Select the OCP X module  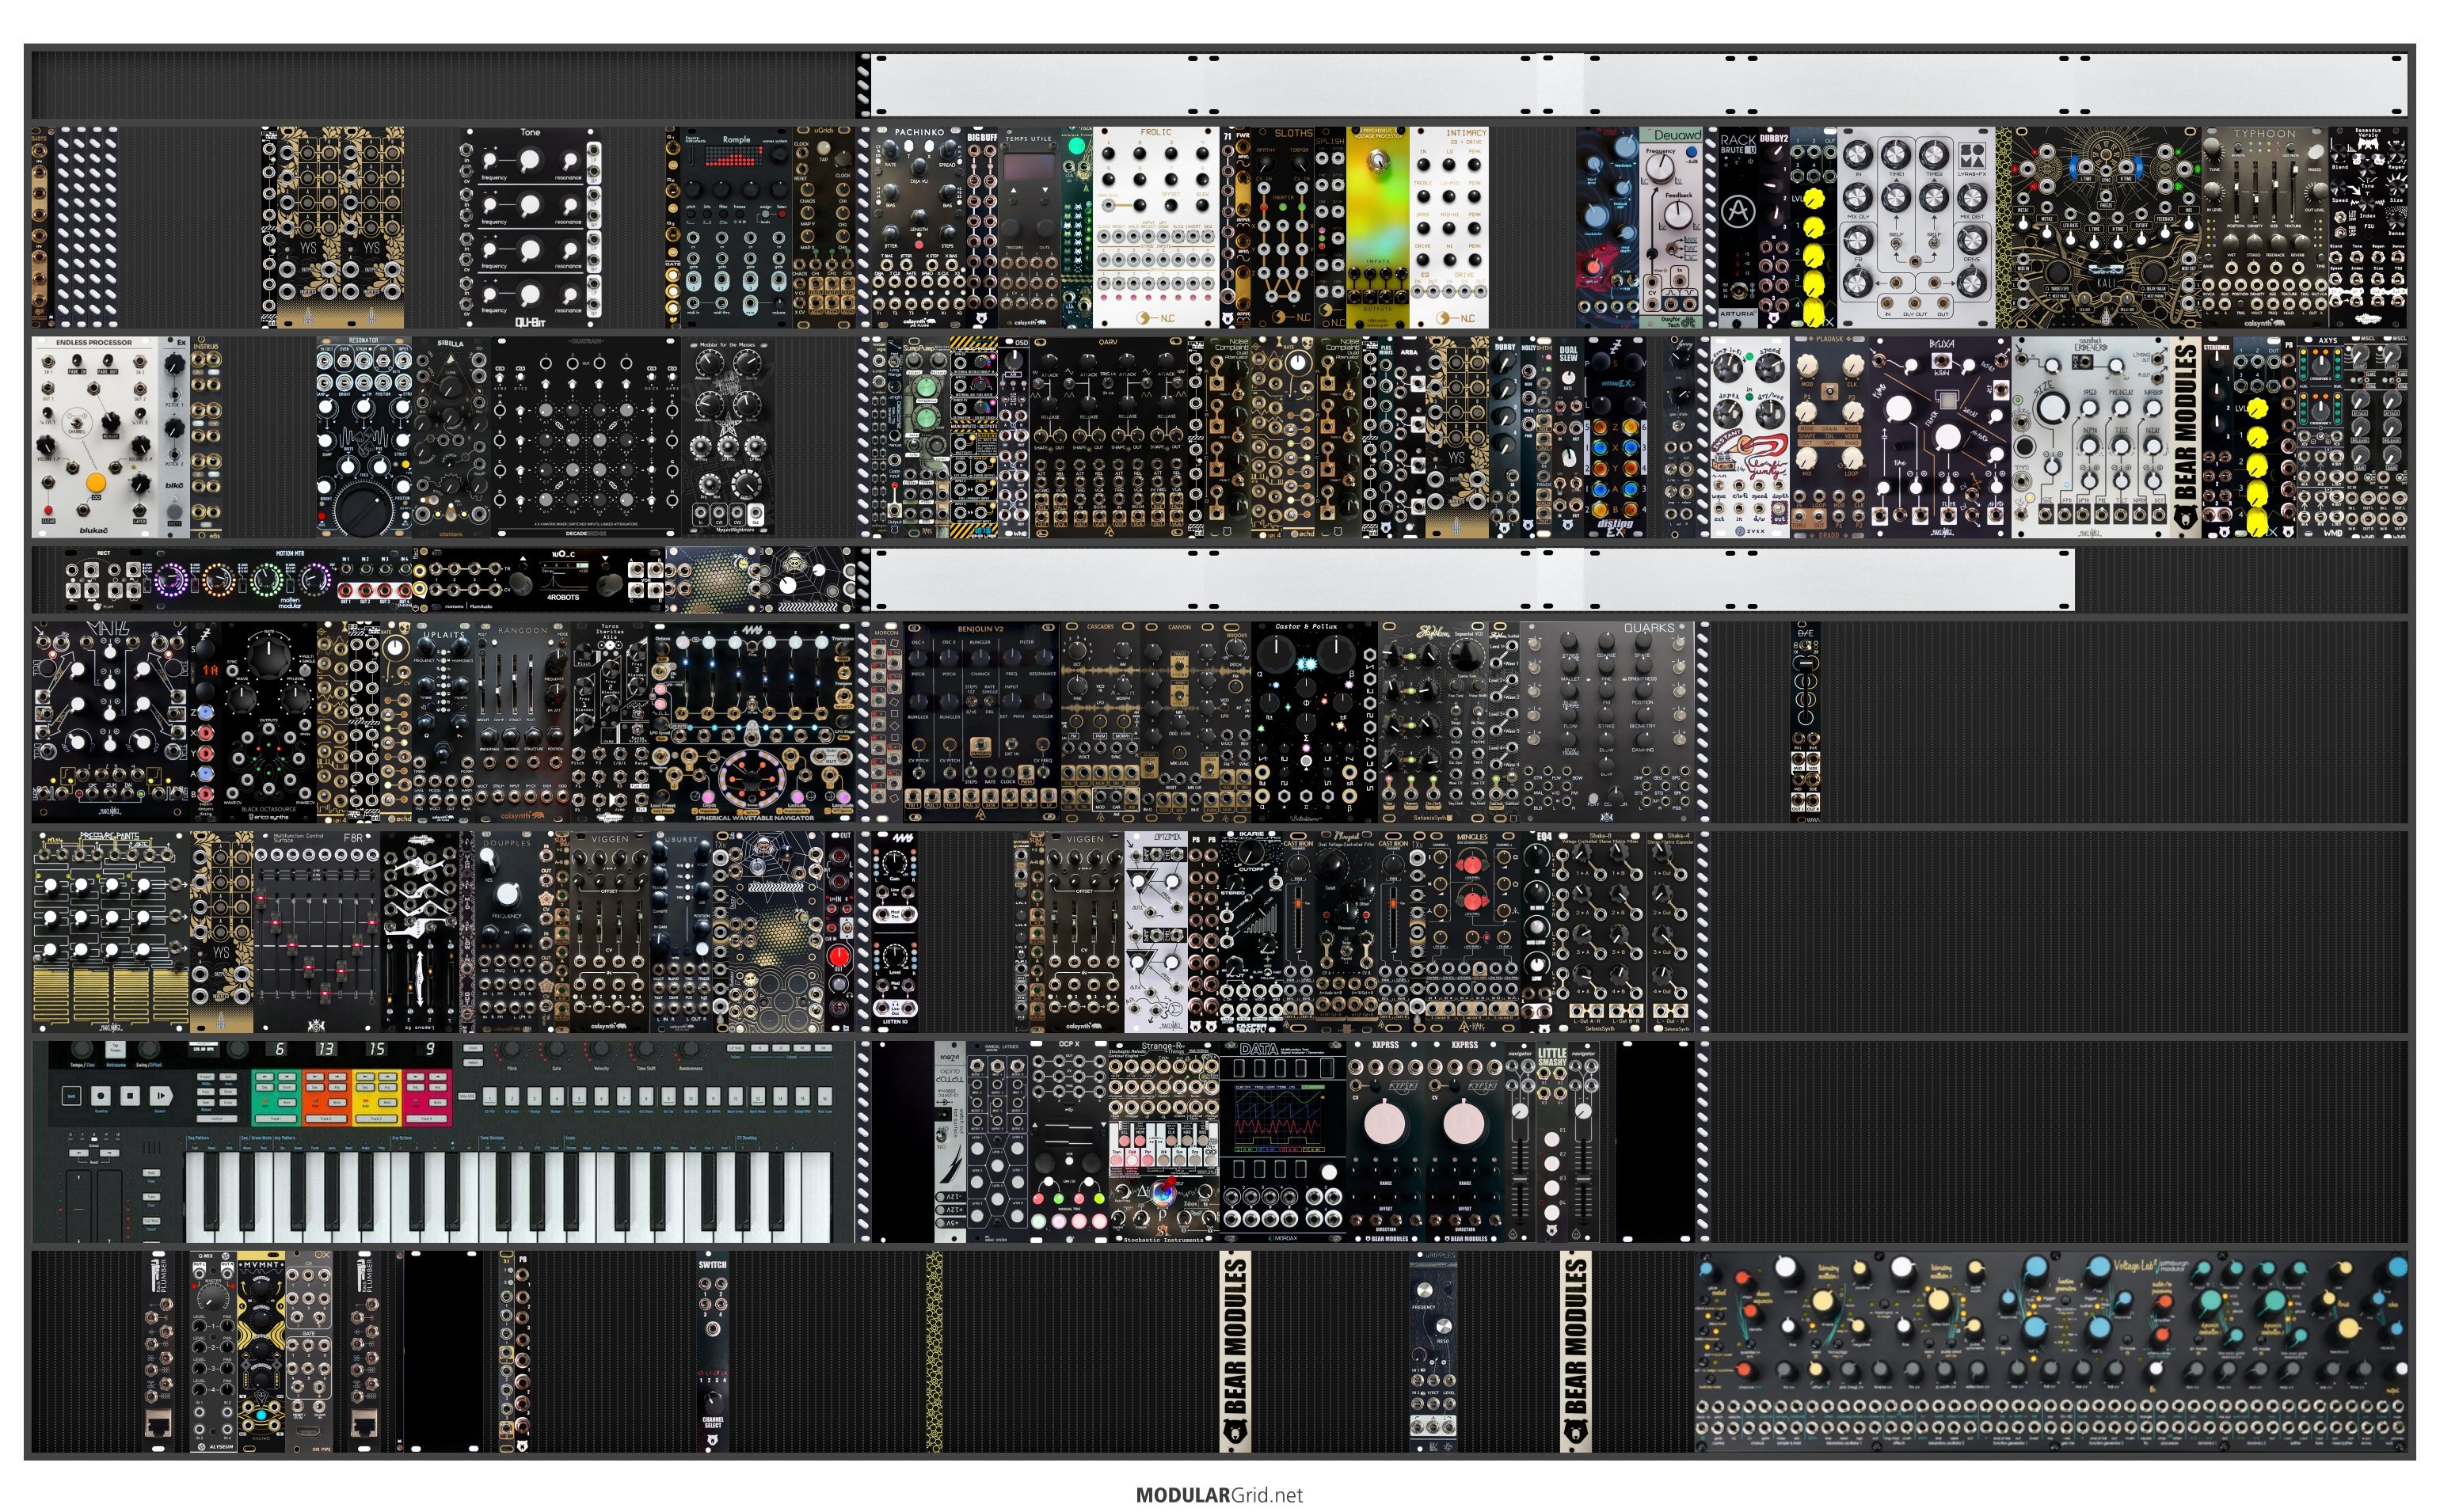1068,1142
